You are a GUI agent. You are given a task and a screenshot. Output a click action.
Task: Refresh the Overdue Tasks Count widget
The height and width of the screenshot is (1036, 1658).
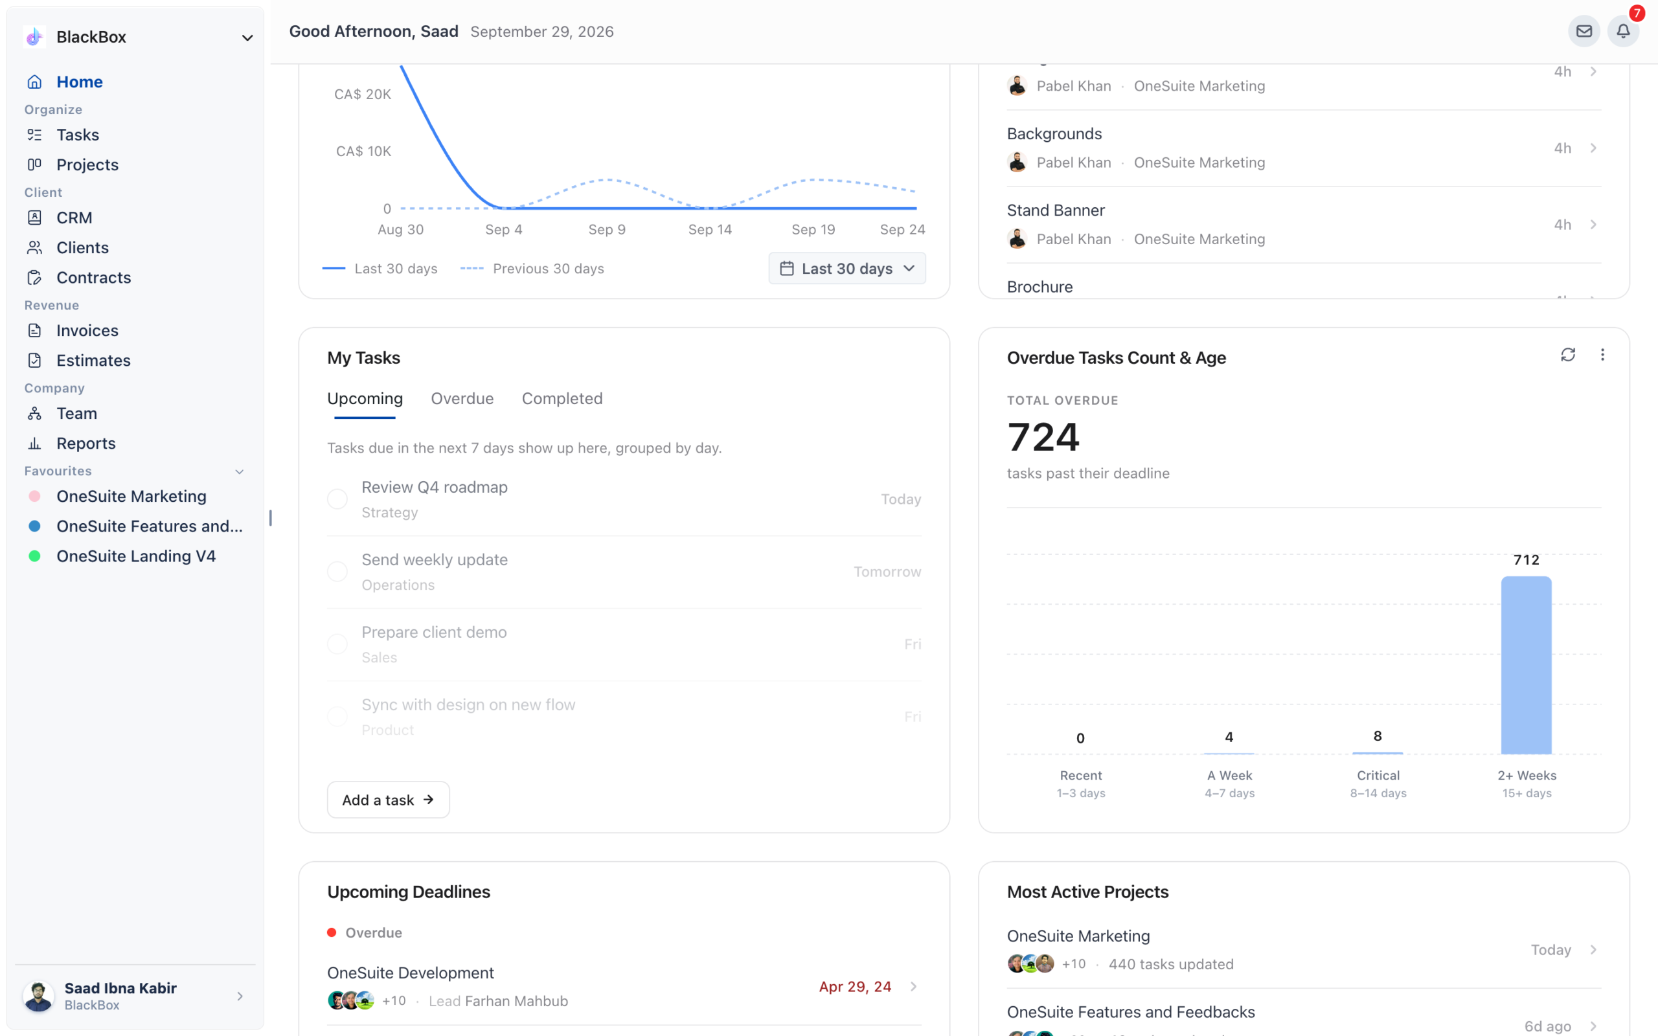click(1567, 355)
